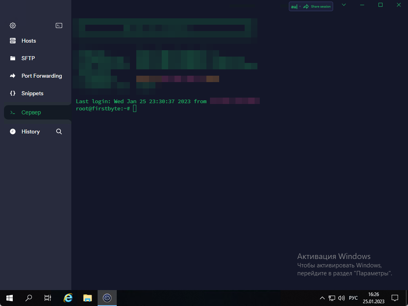Click the new terminal icon in the sidebar
Viewport: 408px width, 306px height.
[x=59, y=25]
